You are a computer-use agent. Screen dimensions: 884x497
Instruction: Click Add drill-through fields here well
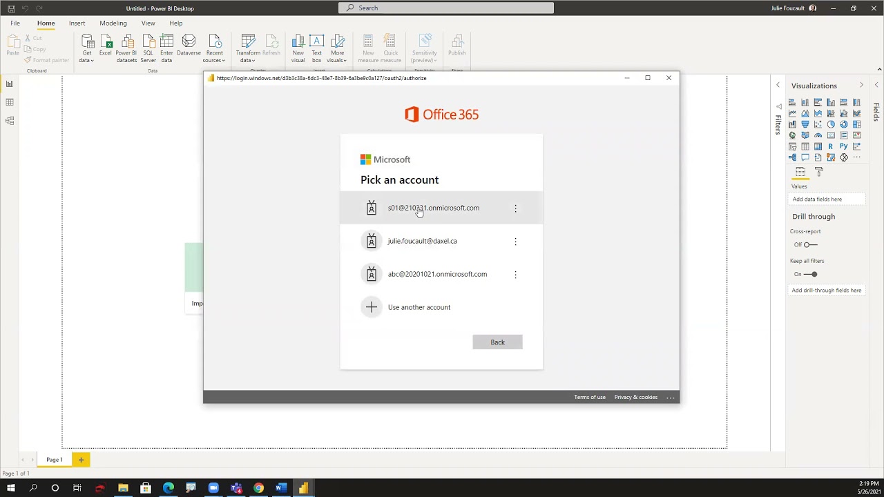(x=827, y=291)
